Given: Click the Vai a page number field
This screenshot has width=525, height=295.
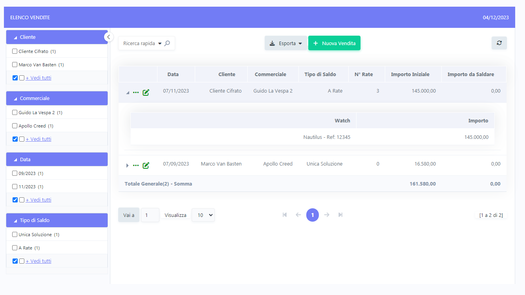Looking at the screenshot, I should tap(150, 215).
